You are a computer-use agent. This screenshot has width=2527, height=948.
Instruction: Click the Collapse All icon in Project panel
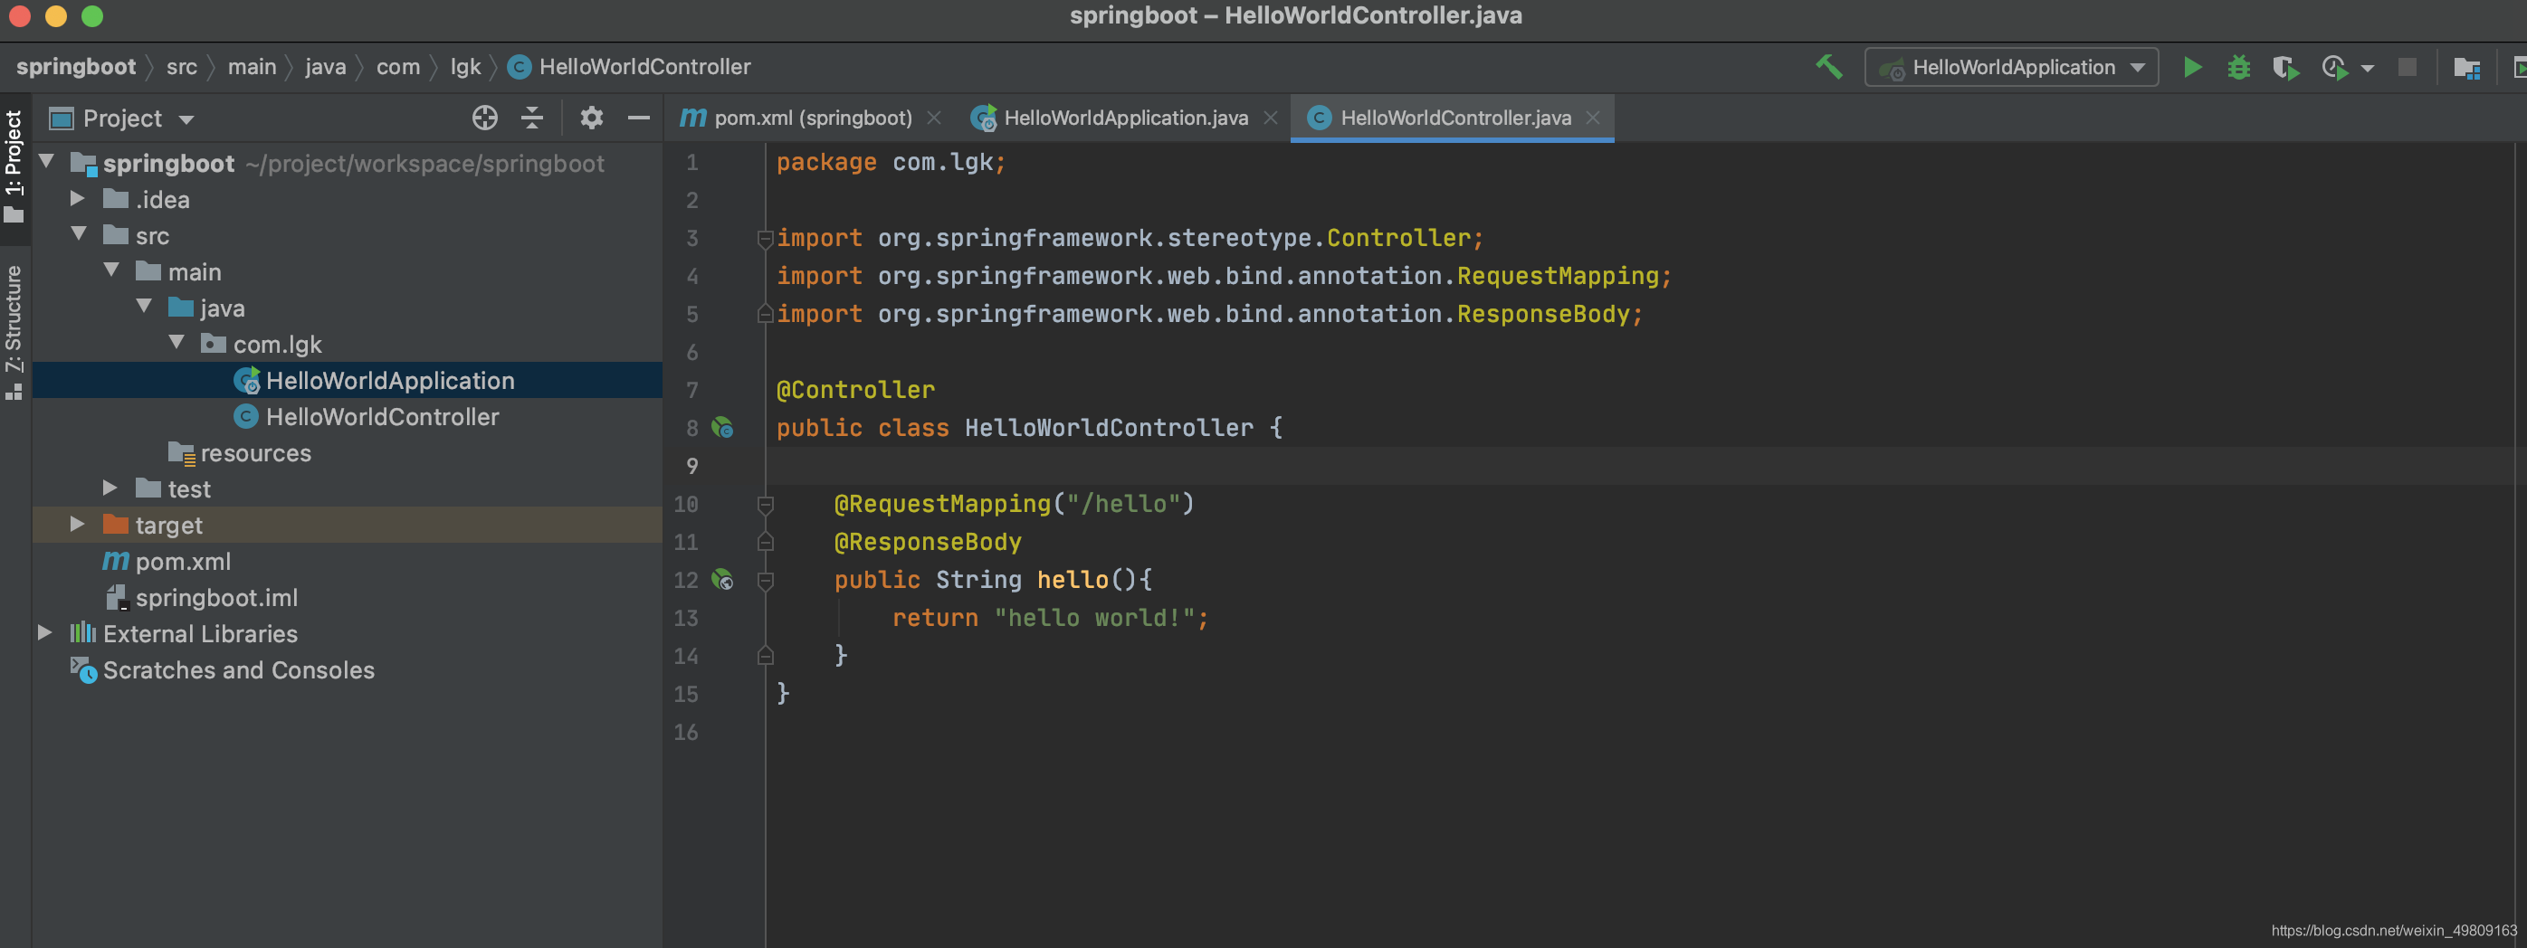(531, 118)
